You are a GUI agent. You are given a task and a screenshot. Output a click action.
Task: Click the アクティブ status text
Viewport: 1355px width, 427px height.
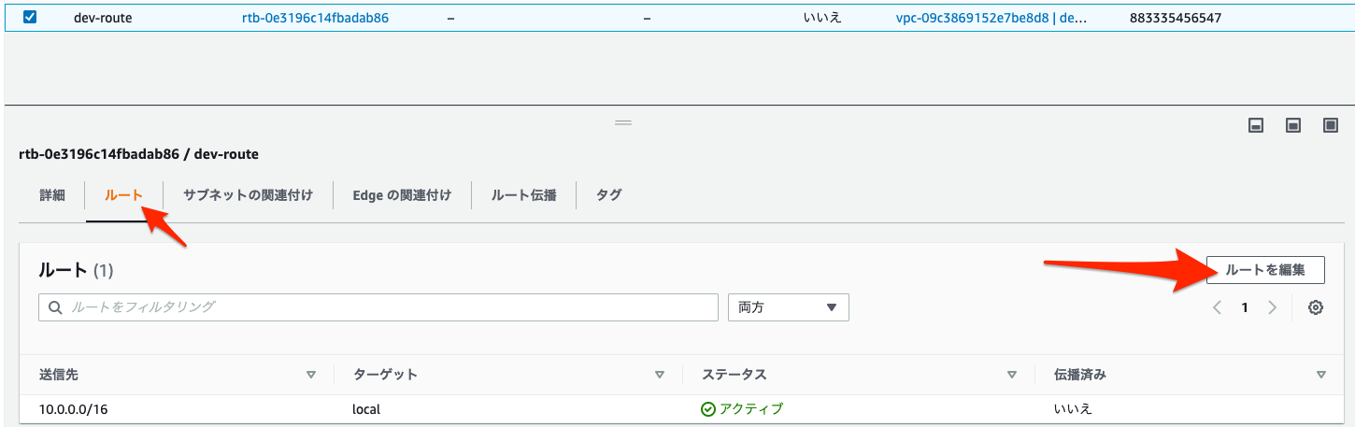pyautogui.click(x=751, y=408)
